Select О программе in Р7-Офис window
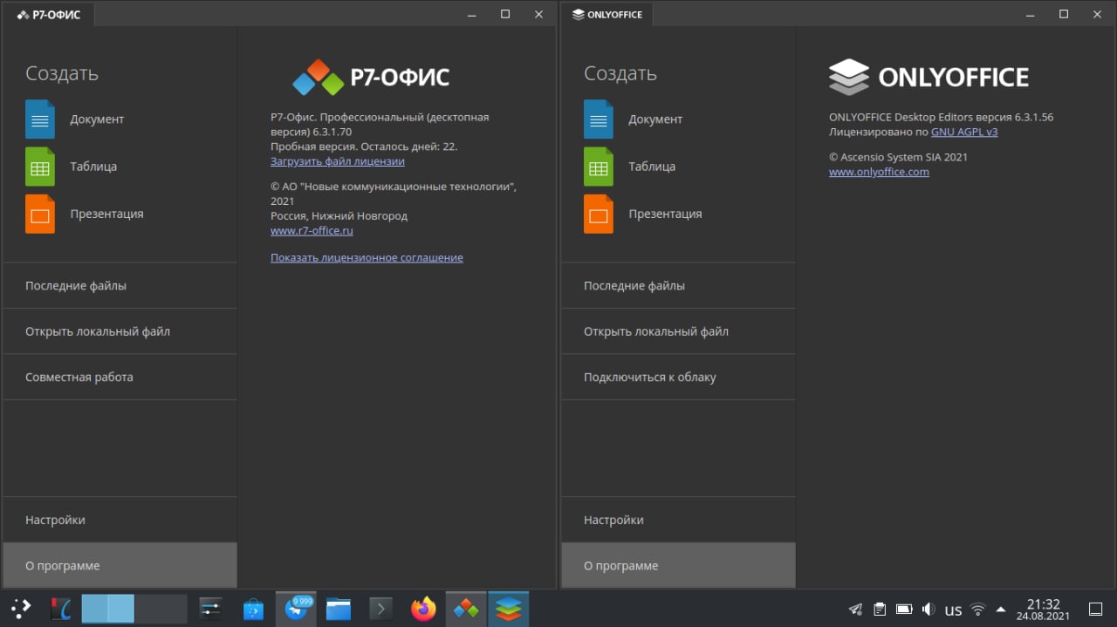The width and height of the screenshot is (1117, 627). (120, 565)
